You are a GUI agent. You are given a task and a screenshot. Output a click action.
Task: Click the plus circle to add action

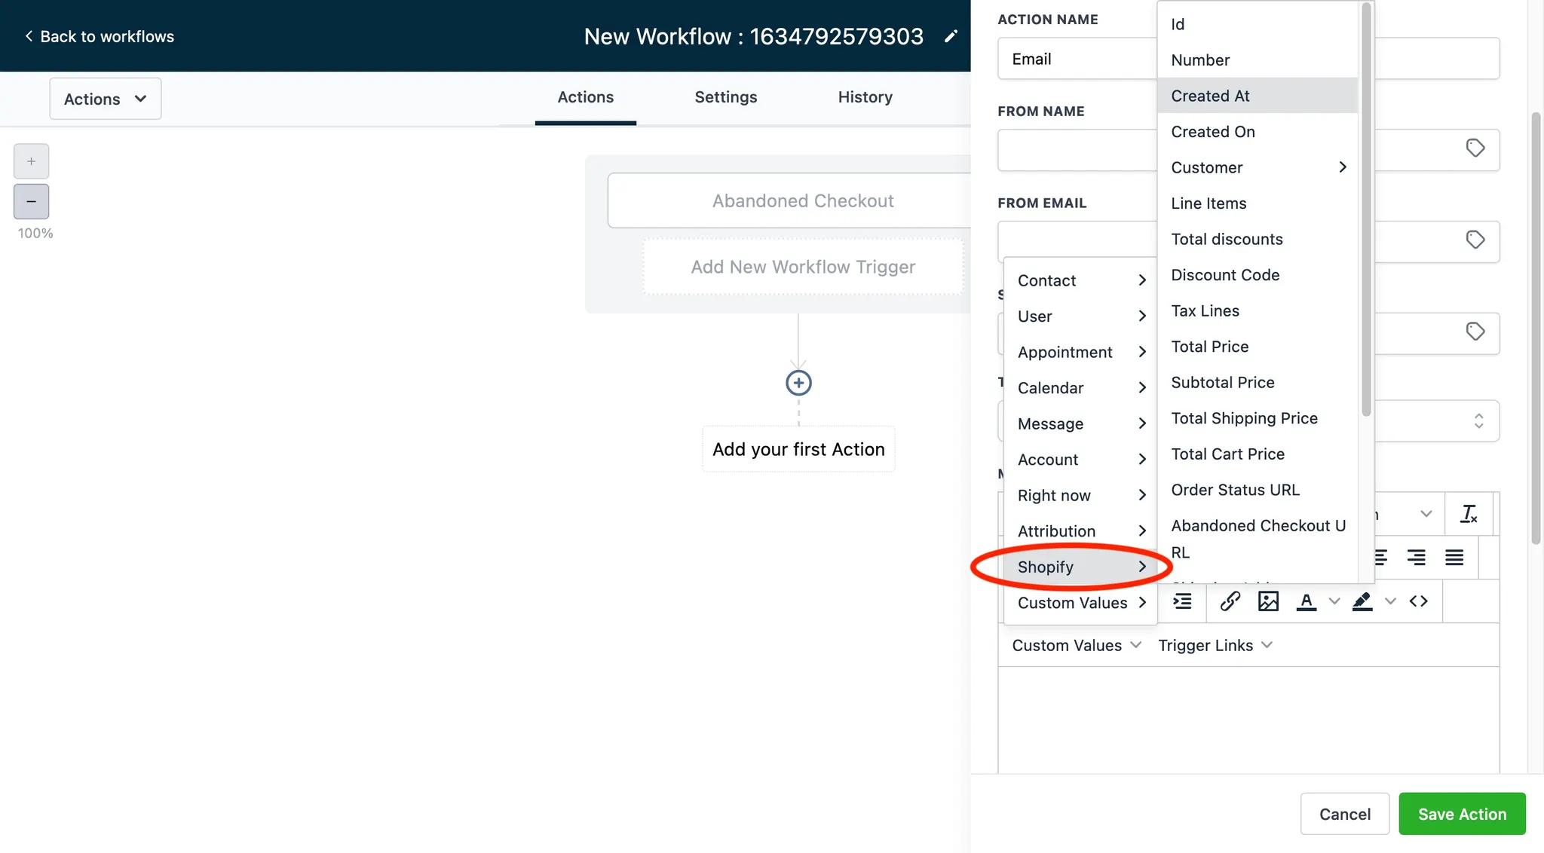[x=798, y=383]
